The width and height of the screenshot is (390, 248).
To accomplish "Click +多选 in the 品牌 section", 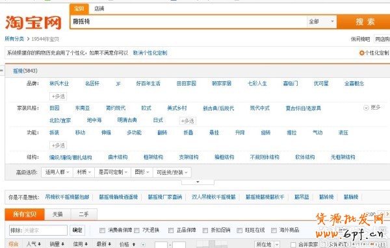I will coord(58,96).
